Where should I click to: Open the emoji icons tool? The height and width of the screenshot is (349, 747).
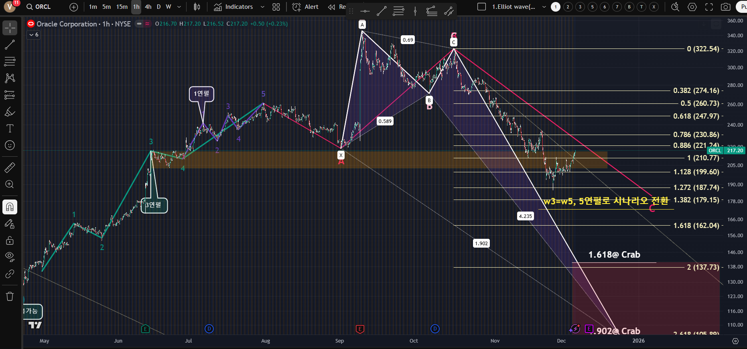pyautogui.click(x=10, y=145)
